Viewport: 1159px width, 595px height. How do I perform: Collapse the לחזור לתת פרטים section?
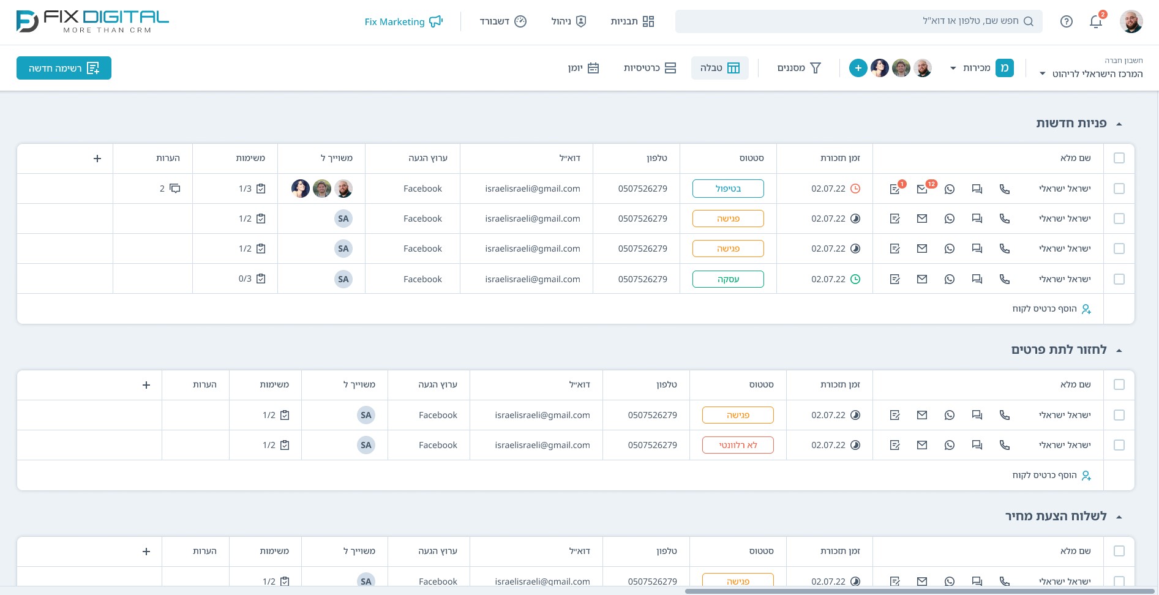(1119, 350)
